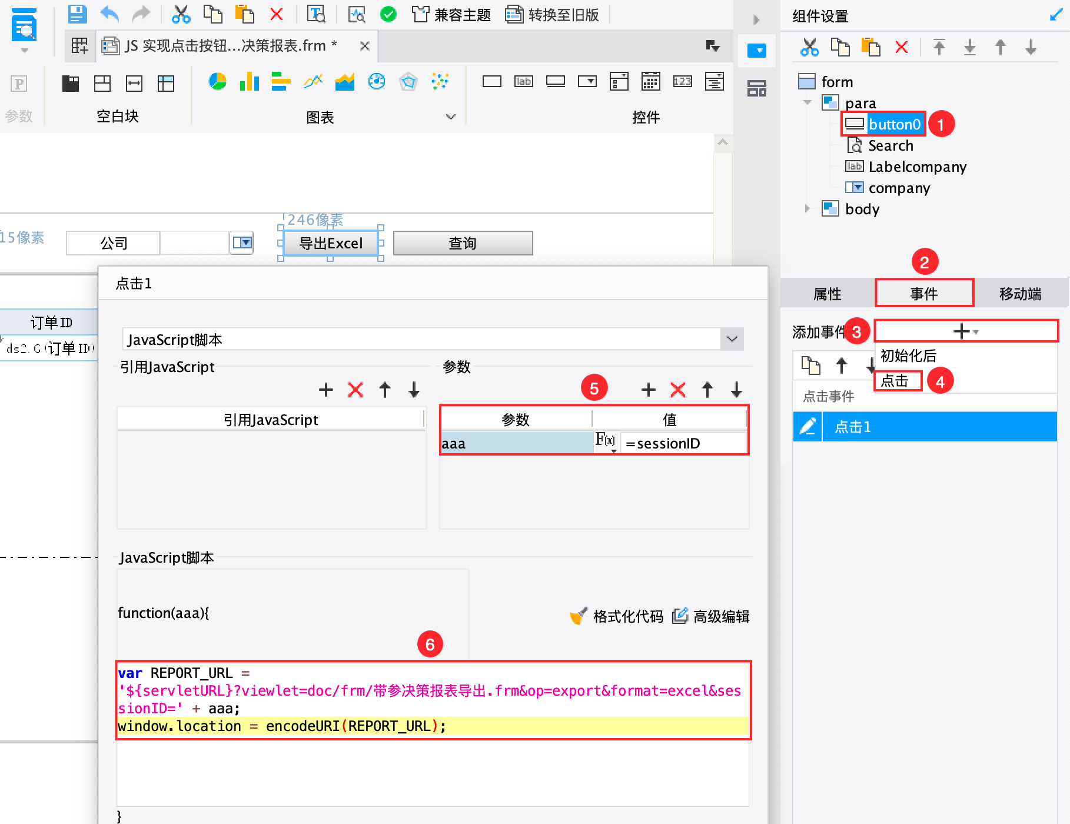Insert a radar chart component
The height and width of the screenshot is (824, 1070).
click(408, 81)
